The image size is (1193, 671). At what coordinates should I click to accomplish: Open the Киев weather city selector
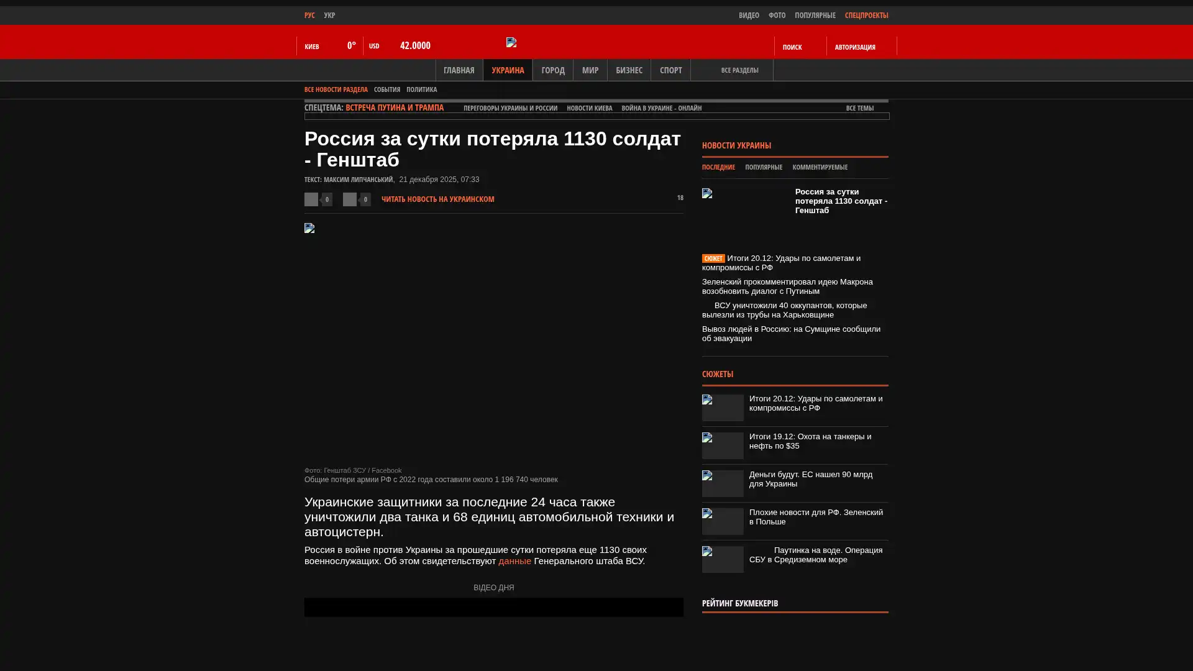coord(312,47)
